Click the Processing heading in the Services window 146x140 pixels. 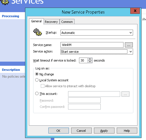(10, 16)
